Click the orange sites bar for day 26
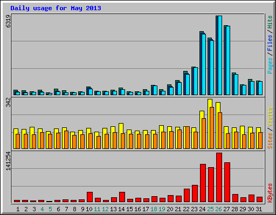The width and height of the screenshot is (276, 215). [x=220, y=131]
